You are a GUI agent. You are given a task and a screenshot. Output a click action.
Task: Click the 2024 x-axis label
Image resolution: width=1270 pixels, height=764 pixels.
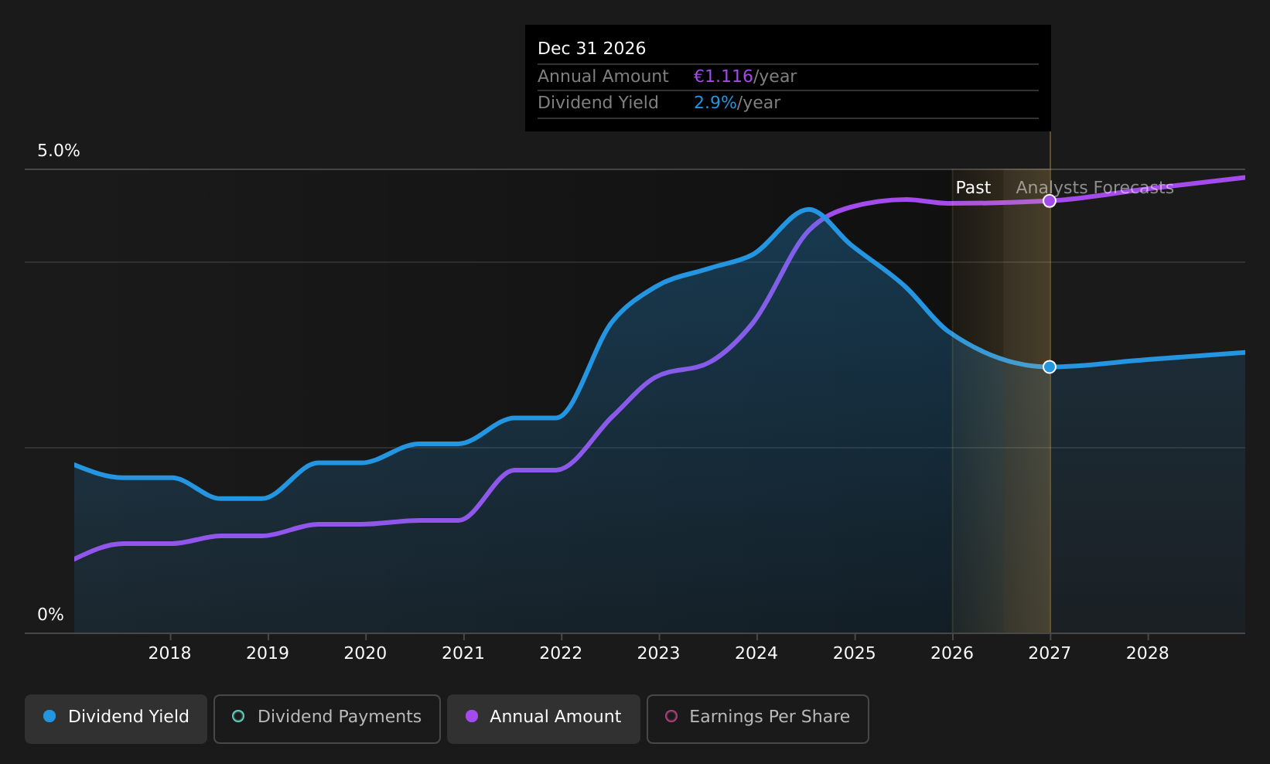tap(756, 653)
